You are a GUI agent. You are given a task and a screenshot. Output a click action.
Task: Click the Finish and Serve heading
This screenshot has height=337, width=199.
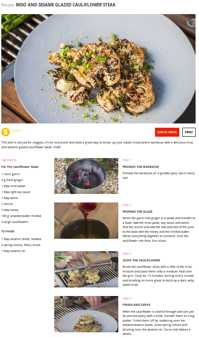(137, 305)
